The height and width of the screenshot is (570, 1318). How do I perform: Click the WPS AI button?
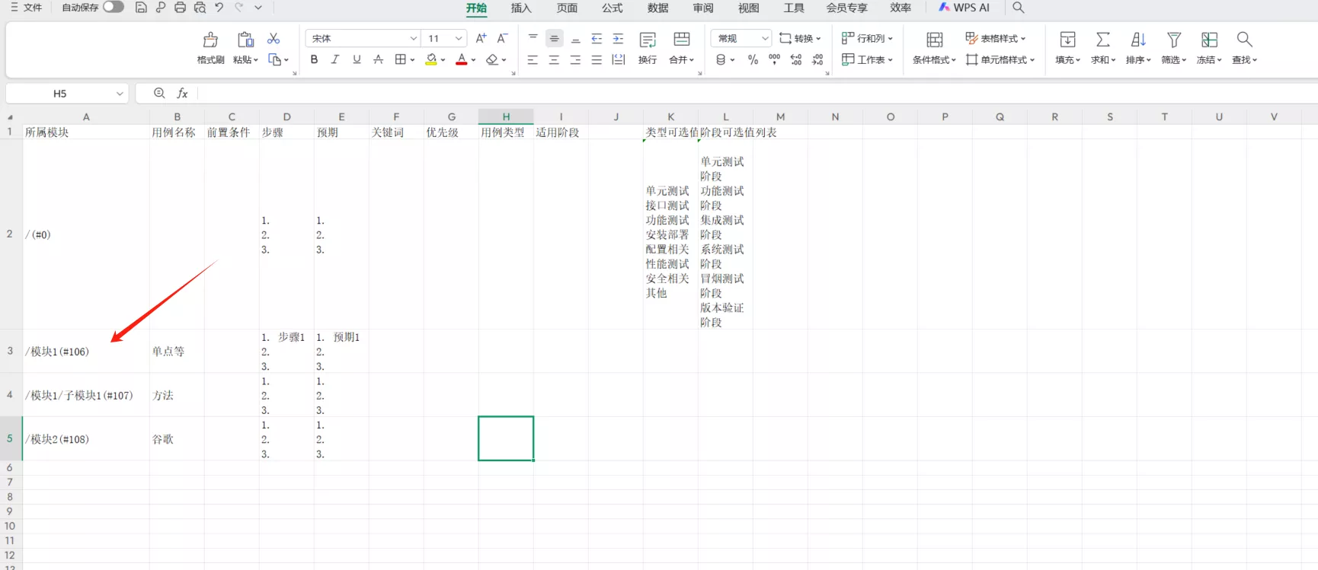(964, 8)
